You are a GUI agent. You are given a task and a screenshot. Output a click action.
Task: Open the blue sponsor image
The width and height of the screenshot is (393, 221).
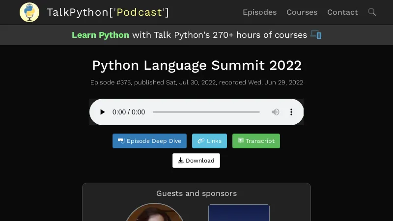click(x=239, y=213)
